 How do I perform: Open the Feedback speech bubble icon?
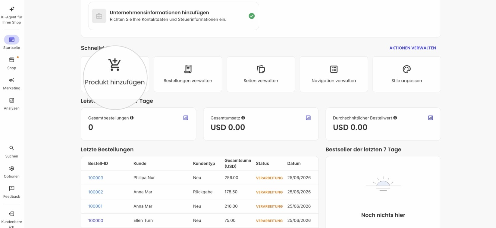pyautogui.click(x=12, y=188)
